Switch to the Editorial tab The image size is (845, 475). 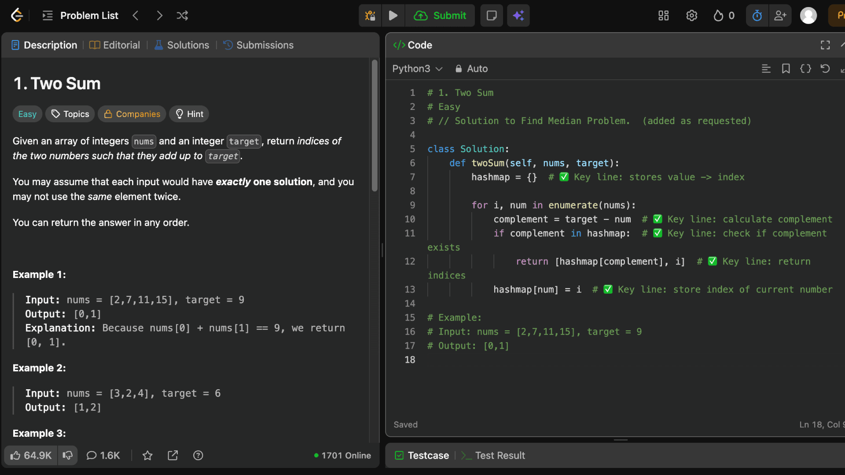click(x=115, y=45)
